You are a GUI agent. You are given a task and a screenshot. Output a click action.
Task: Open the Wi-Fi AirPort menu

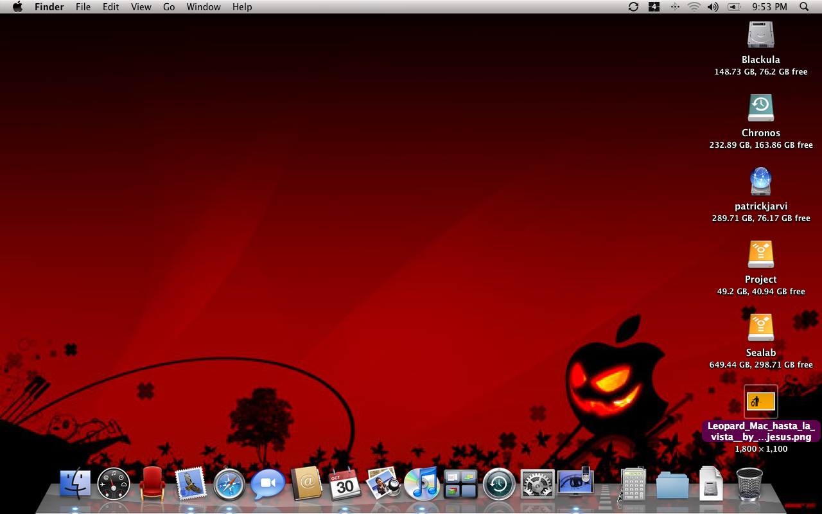pos(694,6)
